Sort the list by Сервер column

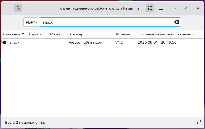(91, 34)
